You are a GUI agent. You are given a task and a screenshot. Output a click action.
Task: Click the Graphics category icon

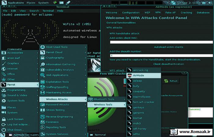[4, 63]
